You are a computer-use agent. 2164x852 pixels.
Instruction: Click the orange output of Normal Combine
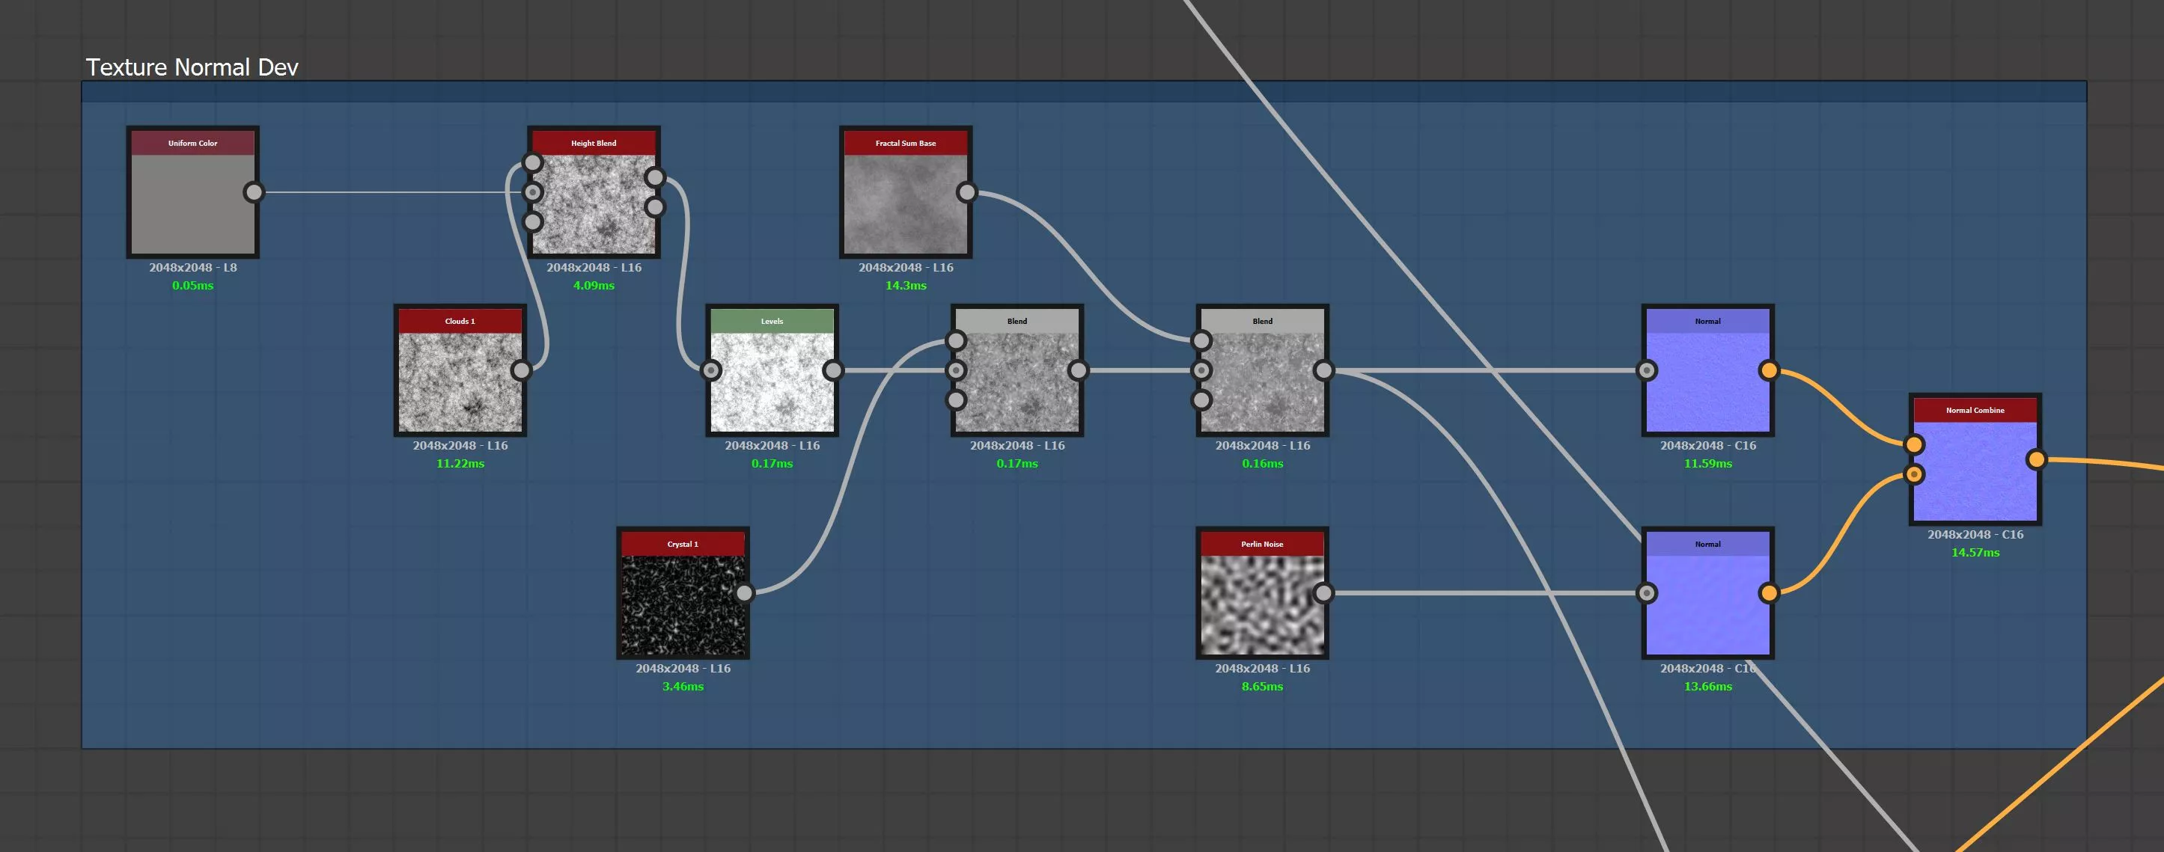coord(2035,459)
